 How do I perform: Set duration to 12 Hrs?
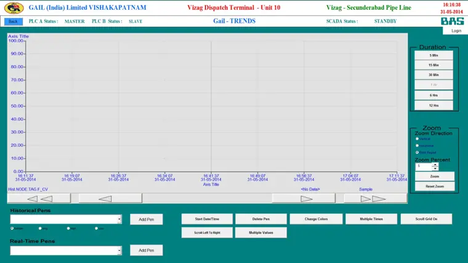pyautogui.click(x=434, y=106)
